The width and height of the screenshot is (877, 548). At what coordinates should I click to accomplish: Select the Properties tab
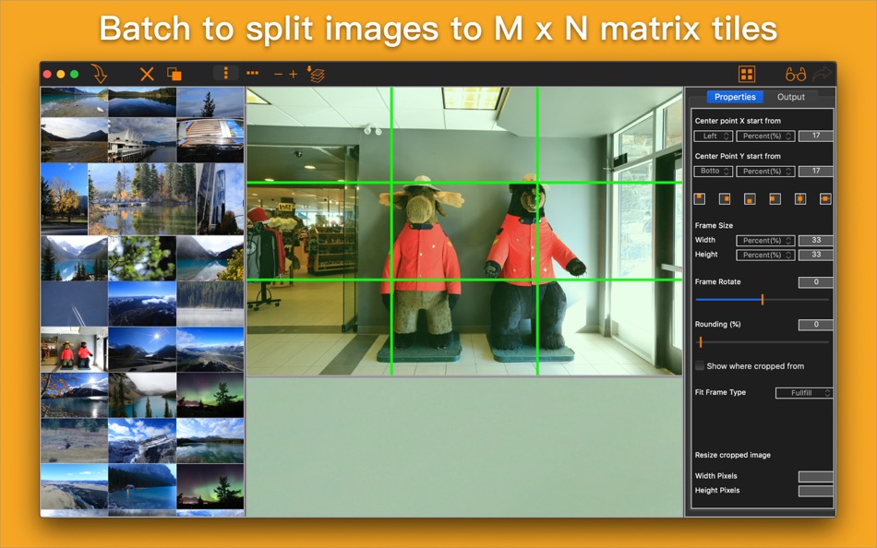pyautogui.click(x=735, y=97)
